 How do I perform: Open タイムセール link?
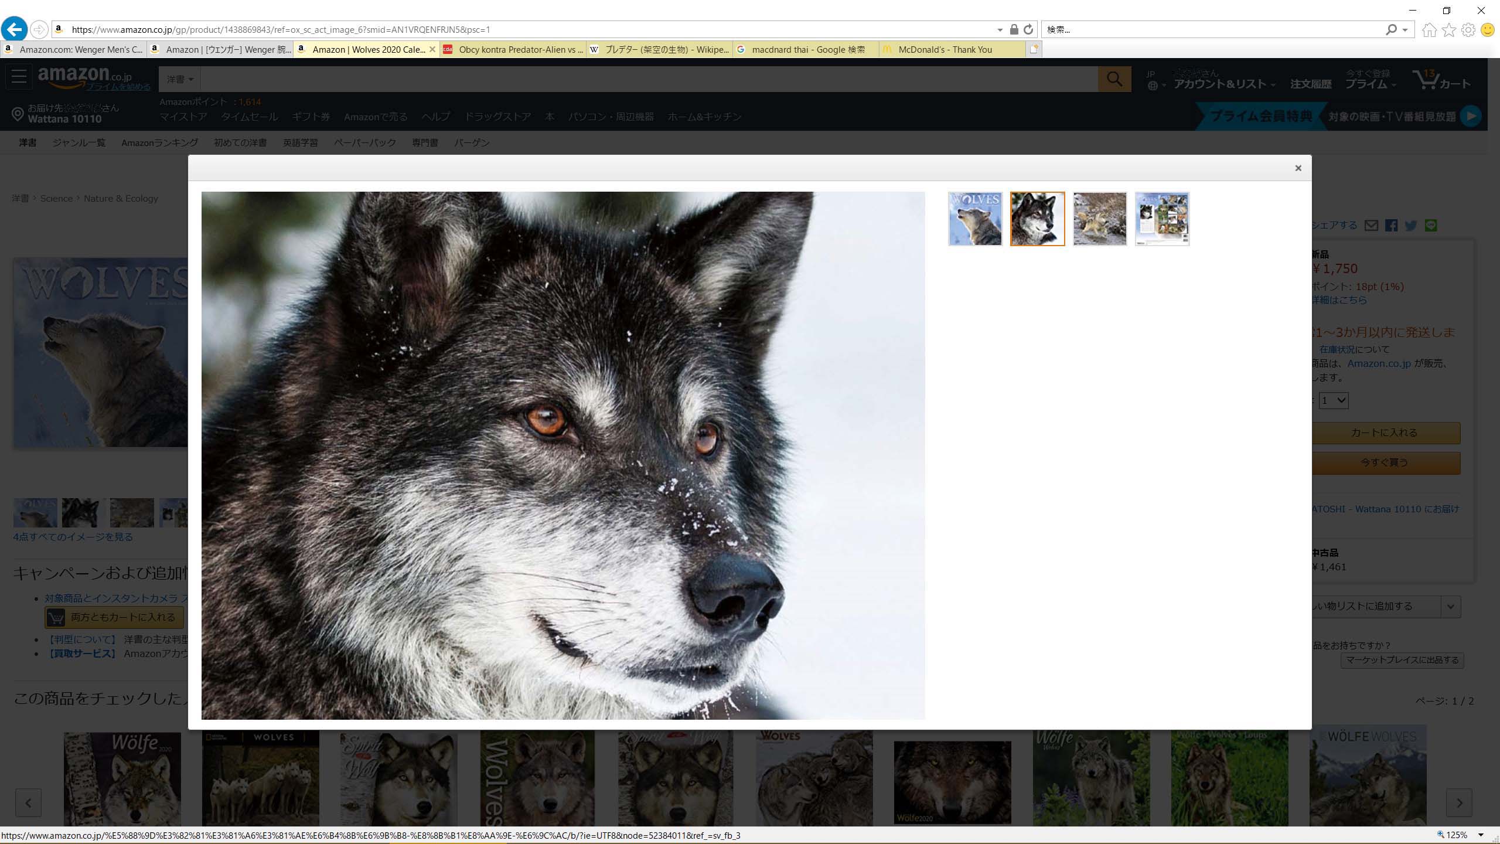coord(249,117)
